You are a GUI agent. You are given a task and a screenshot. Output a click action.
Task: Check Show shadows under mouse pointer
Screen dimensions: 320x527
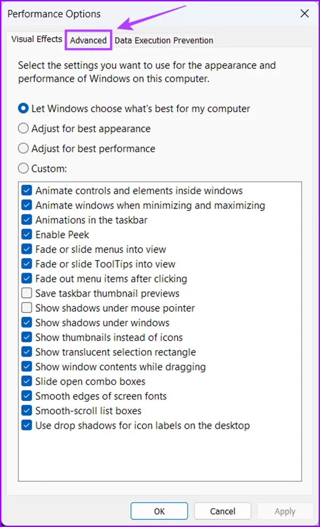(27, 308)
